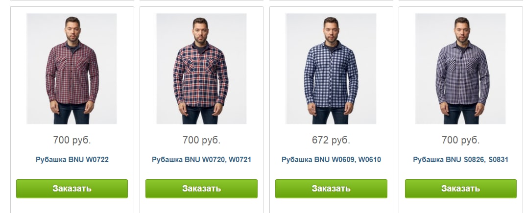Select the 700 руб. price above W0722
Viewport: 525px width, 213px height.
coord(72,140)
